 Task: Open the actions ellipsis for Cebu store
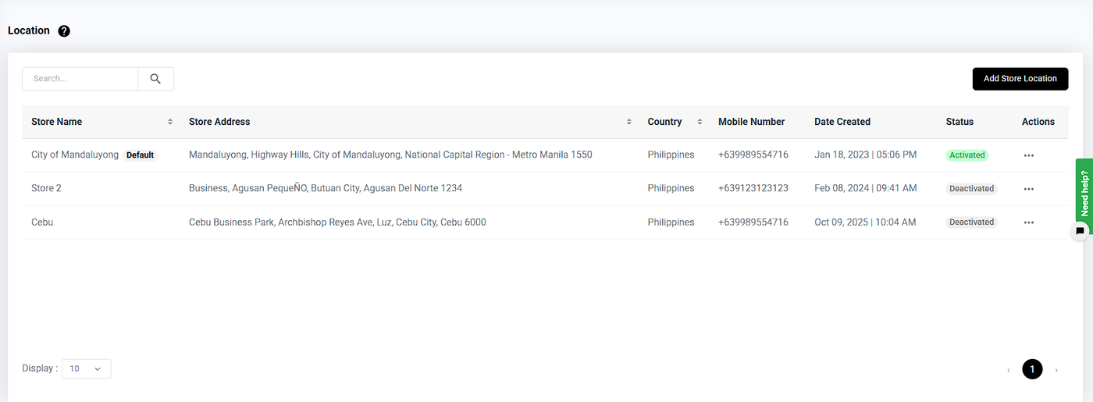[x=1028, y=222]
